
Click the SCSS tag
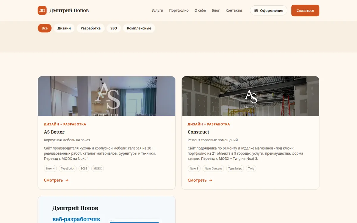[x=84, y=169]
